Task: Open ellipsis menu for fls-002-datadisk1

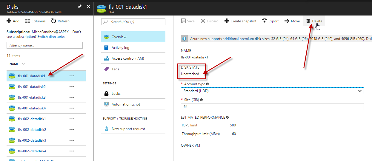Action: (x=72, y=119)
